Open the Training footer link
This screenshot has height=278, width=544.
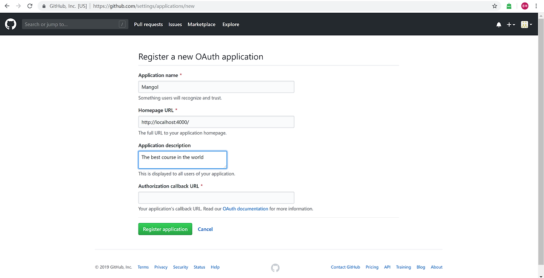coord(403,267)
